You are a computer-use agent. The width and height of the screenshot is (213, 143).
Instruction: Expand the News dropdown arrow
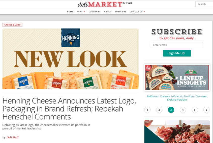point(84,12)
